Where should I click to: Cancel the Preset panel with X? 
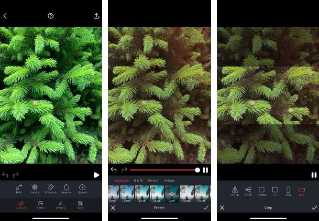[x=113, y=208]
